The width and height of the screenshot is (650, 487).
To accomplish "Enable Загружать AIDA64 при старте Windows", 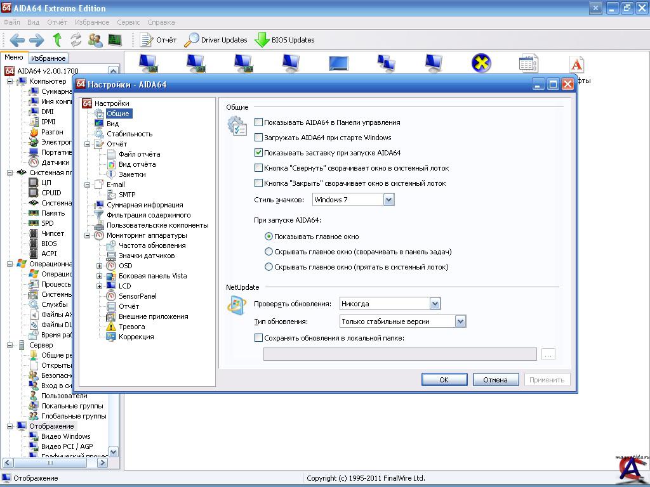I will 258,138.
